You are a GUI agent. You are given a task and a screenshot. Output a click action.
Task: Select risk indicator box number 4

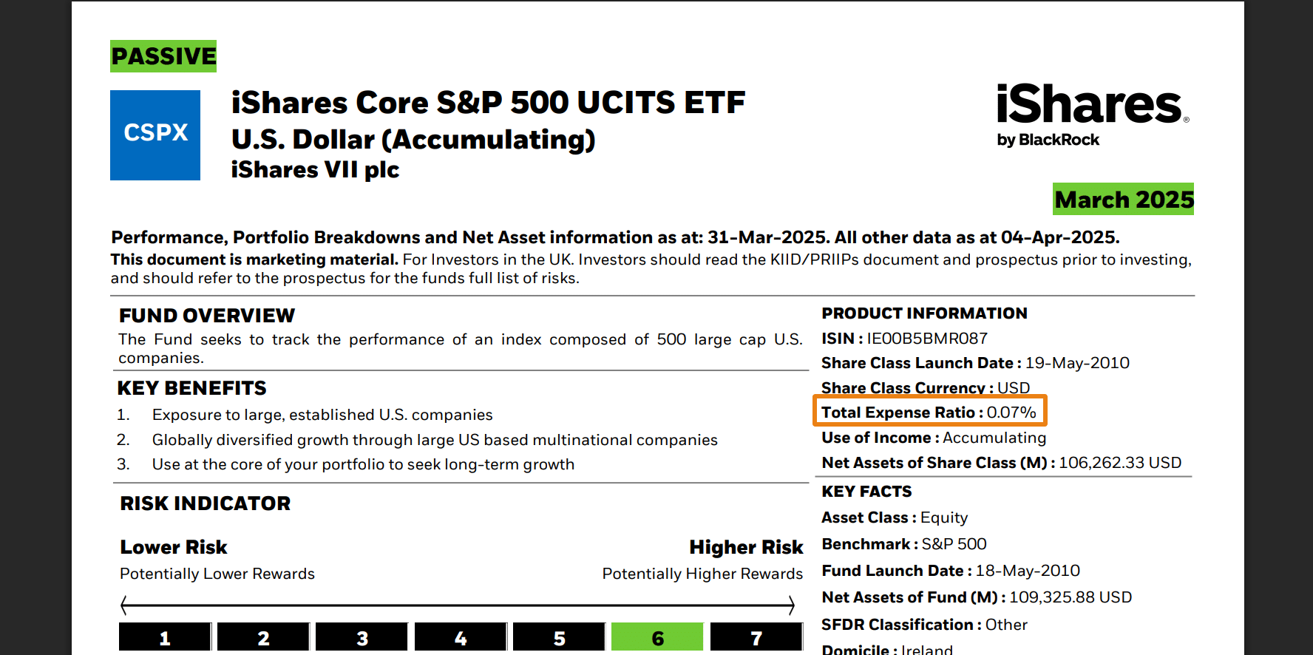tap(461, 637)
